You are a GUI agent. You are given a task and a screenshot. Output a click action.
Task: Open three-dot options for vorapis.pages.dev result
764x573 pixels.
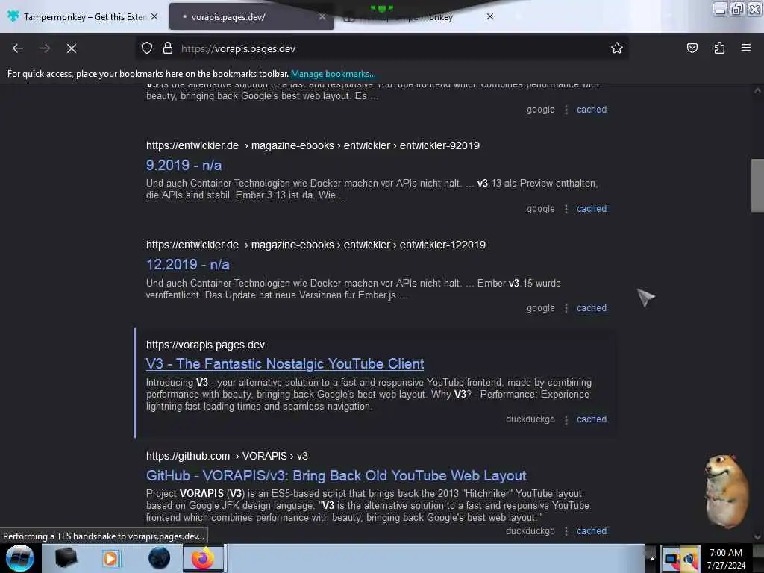(566, 420)
